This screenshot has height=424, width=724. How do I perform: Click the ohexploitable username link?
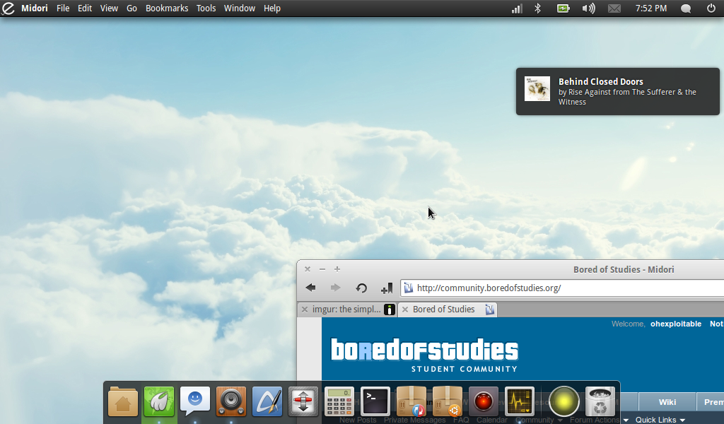(x=676, y=324)
